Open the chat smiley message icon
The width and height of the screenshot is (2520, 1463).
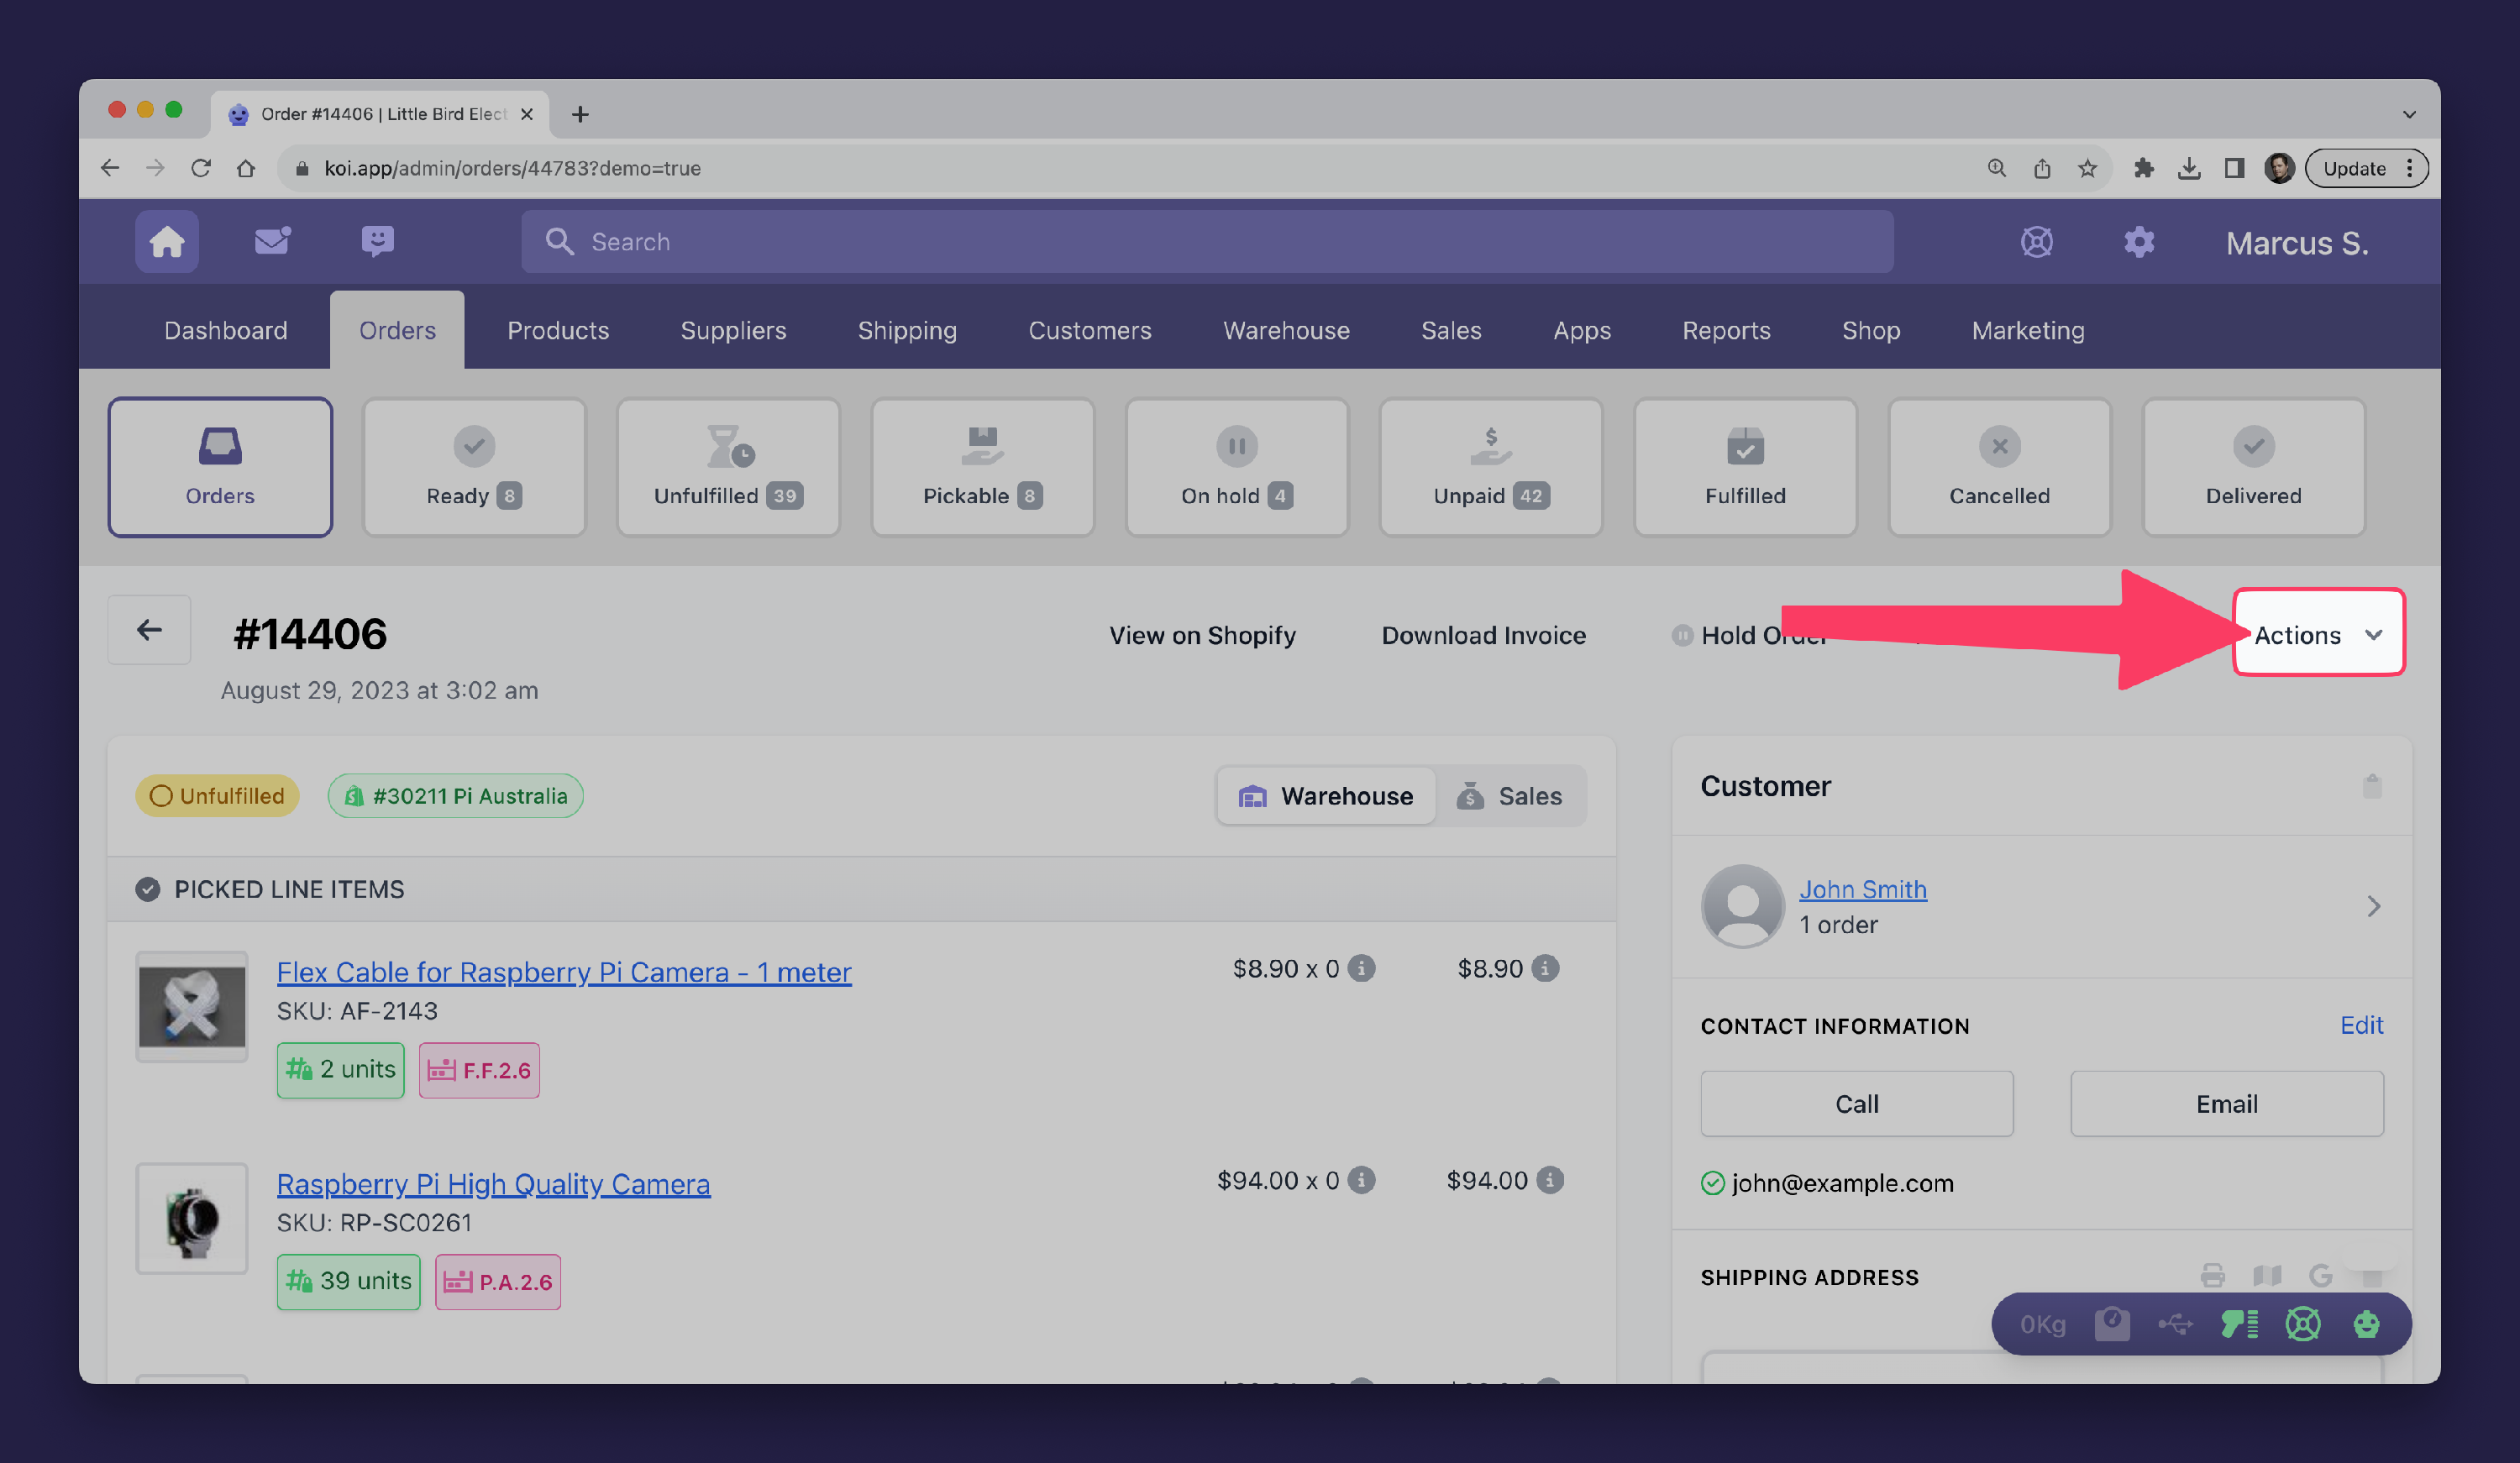click(377, 241)
